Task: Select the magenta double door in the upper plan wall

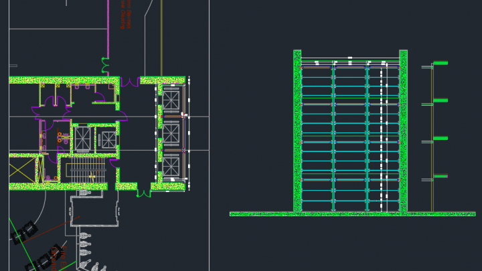Action: click(x=129, y=82)
